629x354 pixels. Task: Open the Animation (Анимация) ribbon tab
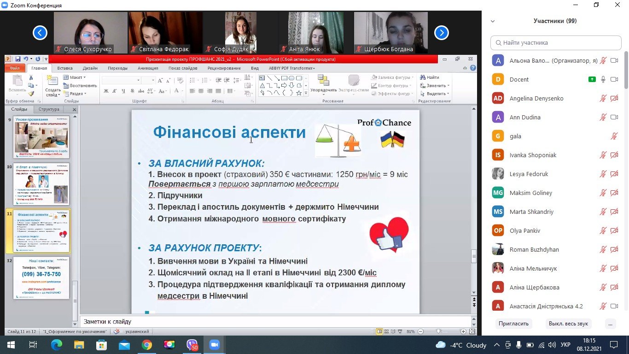tap(147, 68)
